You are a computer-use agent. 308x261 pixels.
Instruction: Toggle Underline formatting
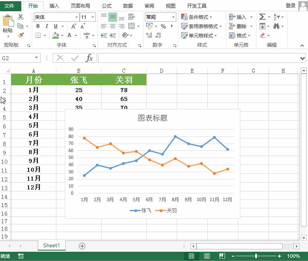click(56, 26)
